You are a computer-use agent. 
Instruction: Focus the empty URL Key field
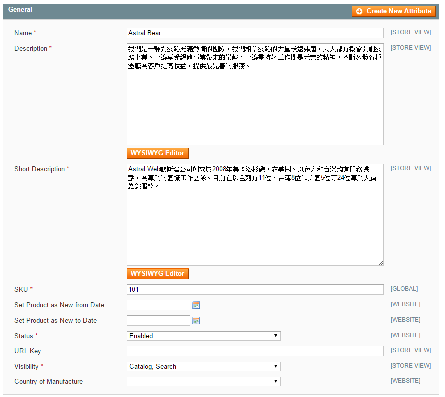coord(255,351)
